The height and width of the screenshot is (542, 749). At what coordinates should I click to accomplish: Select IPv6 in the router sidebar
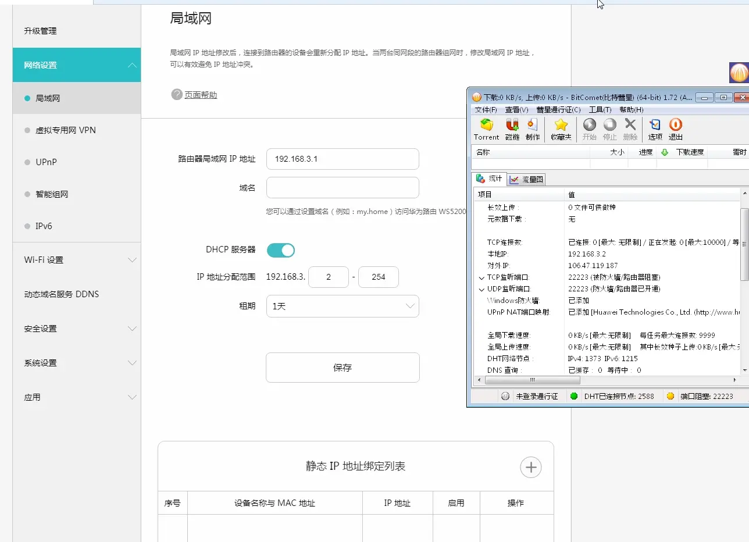[77, 226]
